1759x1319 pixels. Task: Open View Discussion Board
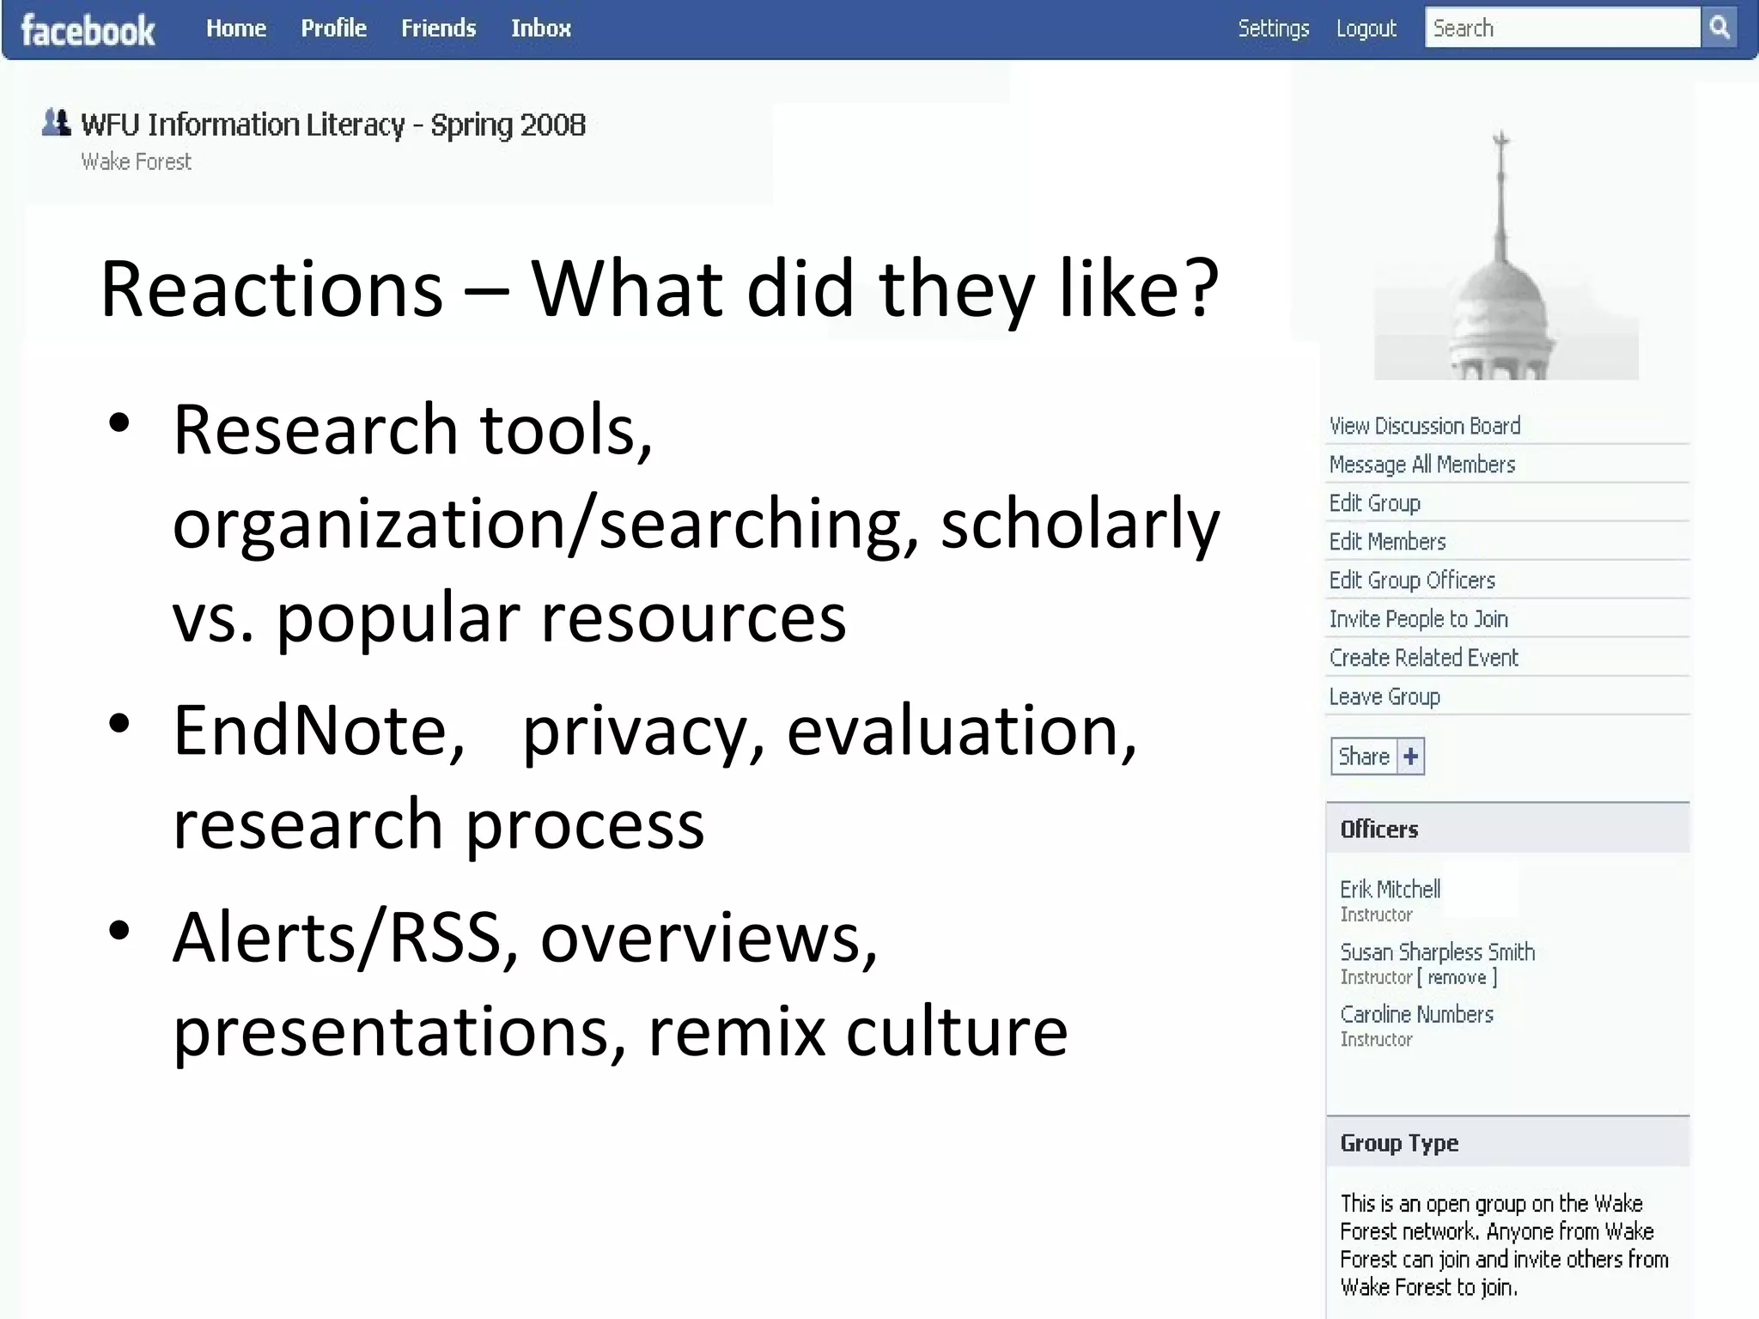click(1424, 426)
